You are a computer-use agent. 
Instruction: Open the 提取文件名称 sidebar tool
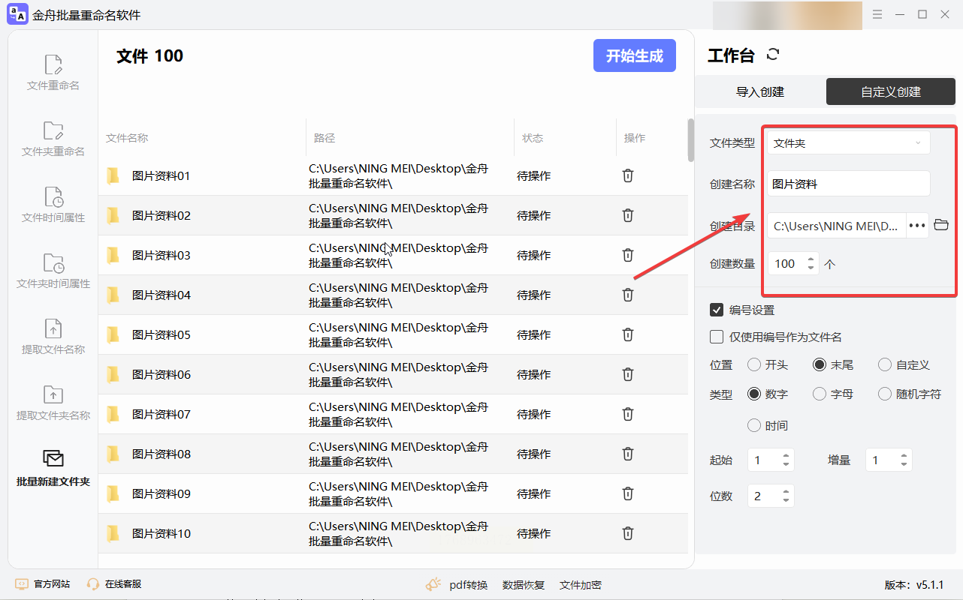point(53,337)
